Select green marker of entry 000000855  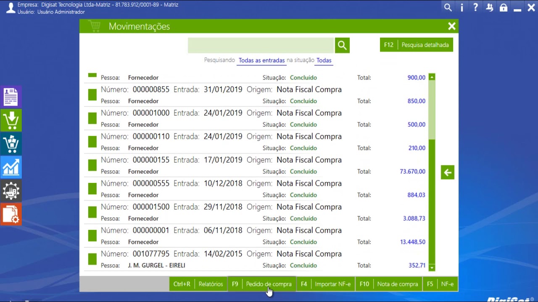click(92, 95)
